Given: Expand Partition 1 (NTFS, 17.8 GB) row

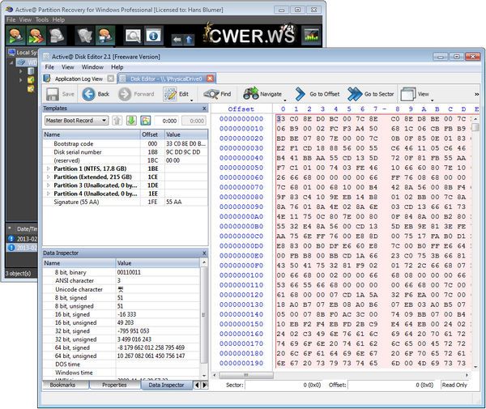Looking at the screenshot, I should coord(49,169).
